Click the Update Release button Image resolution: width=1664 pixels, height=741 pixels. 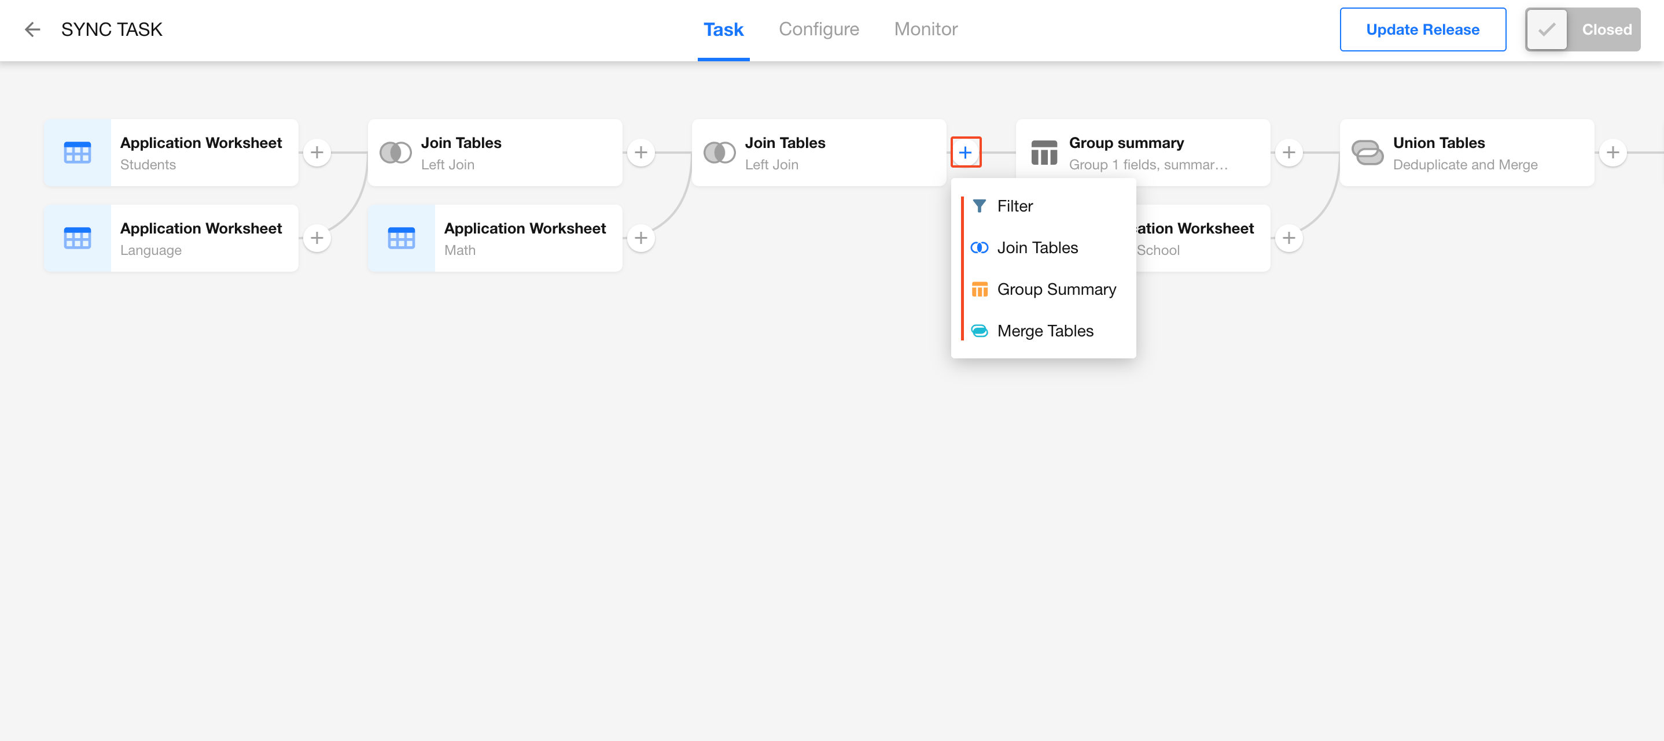click(1422, 29)
